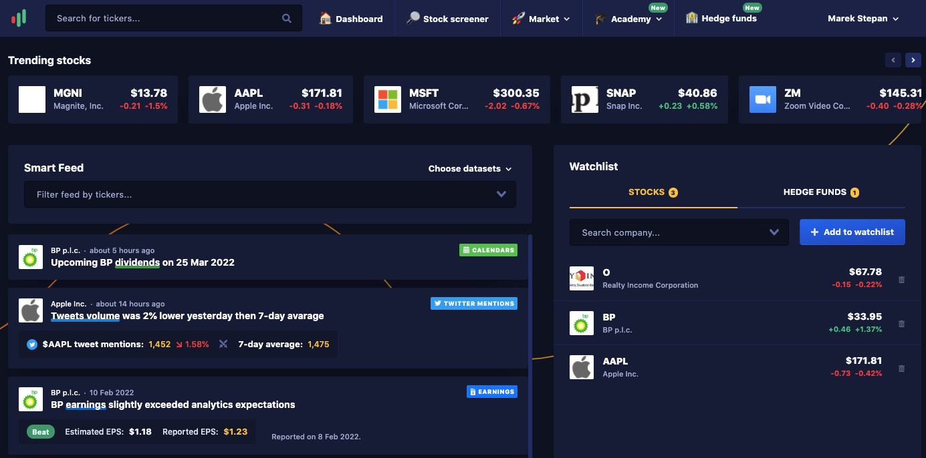Click BP logo on the dividends feed item
The height and width of the screenshot is (458, 926).
click(x=31, y=257)
